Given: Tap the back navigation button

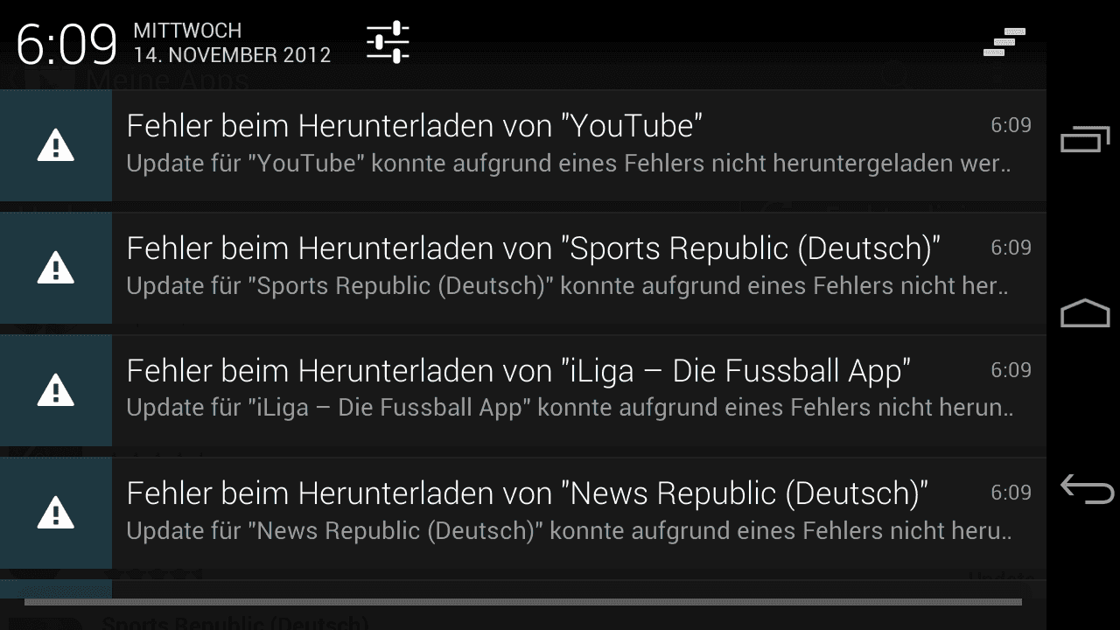Looking at the screenshot, I should (1086, 487).
